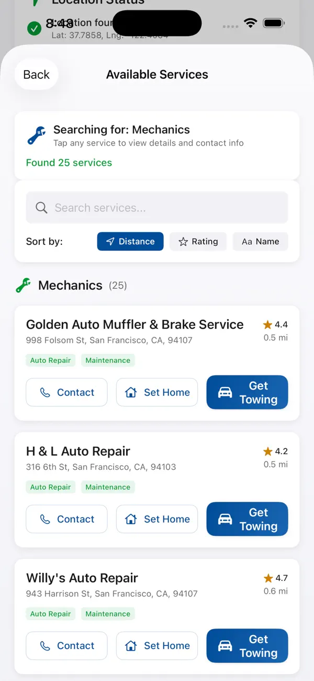
Task: Open the Search services field
Action: pyautogui.click(x=157, y=208)
